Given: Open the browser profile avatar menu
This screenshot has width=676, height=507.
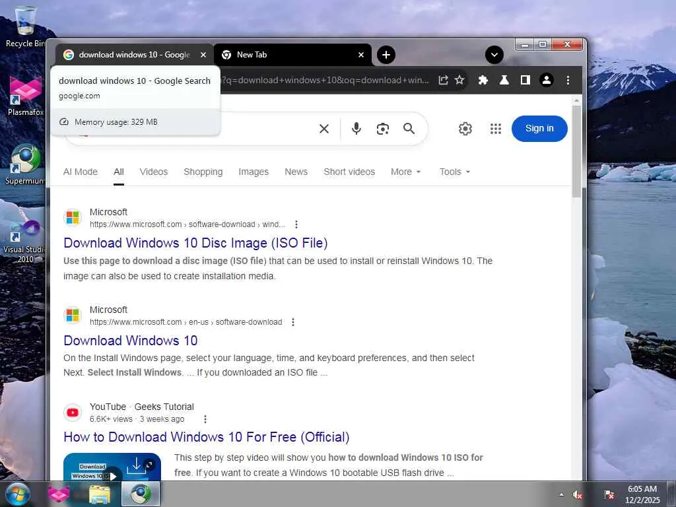Looking at the screenshot, I should pyautogui.click(x=546, y=80).
